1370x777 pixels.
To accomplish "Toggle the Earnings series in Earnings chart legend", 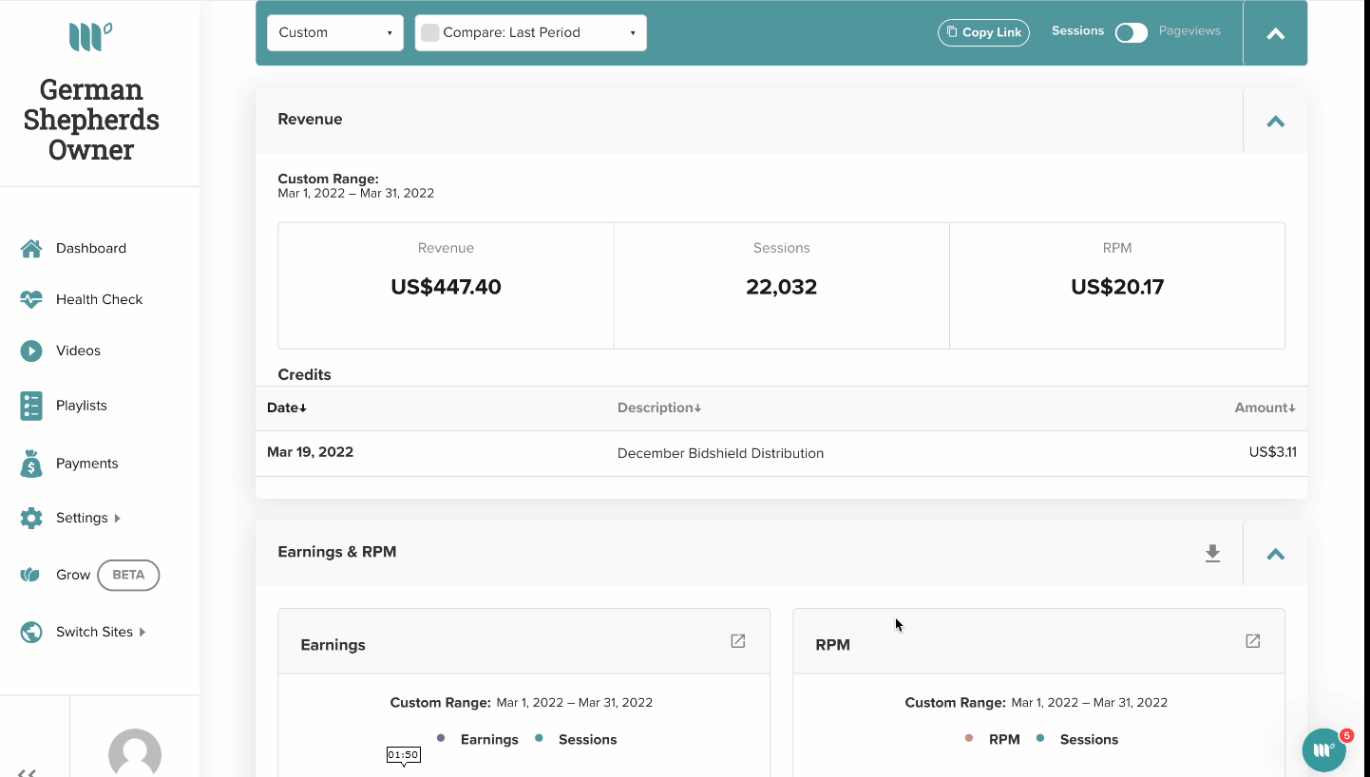I will [478, 739].
